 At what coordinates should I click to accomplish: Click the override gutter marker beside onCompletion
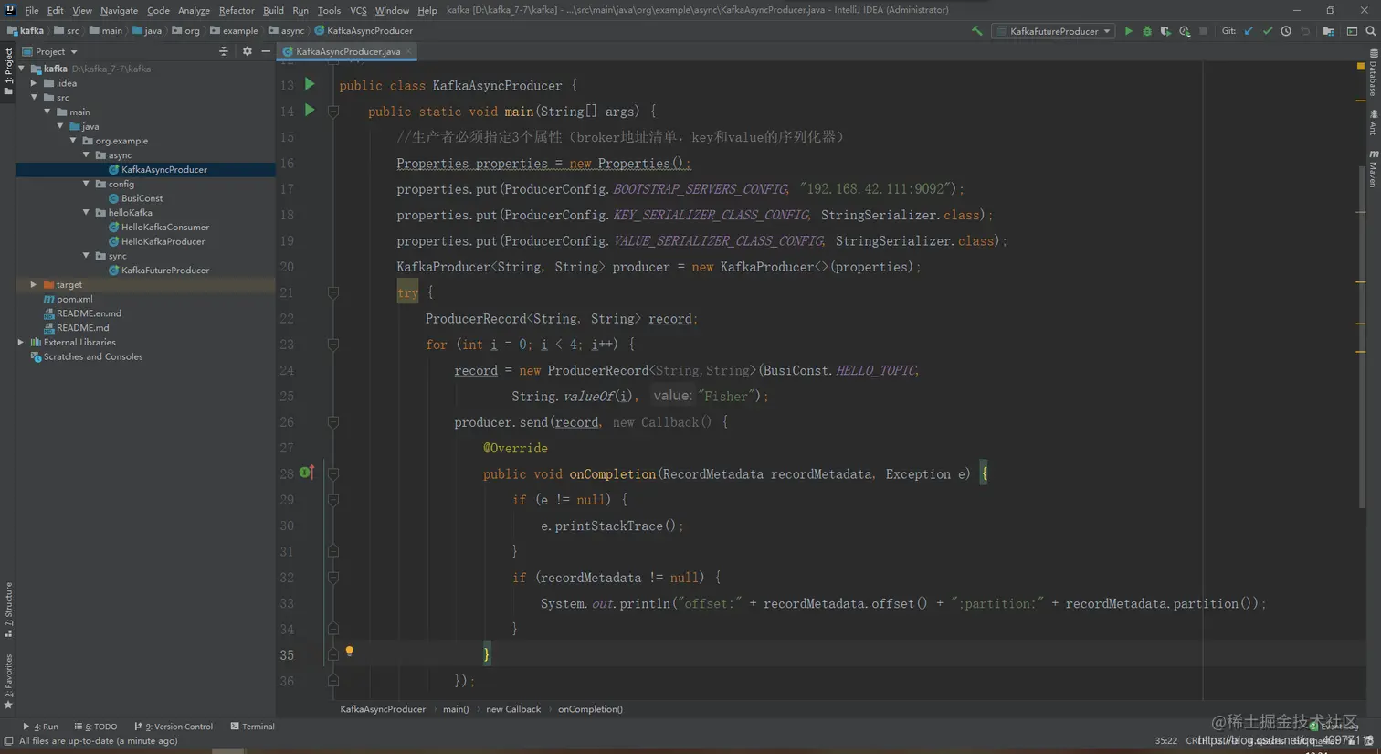[x=307, y=473]
